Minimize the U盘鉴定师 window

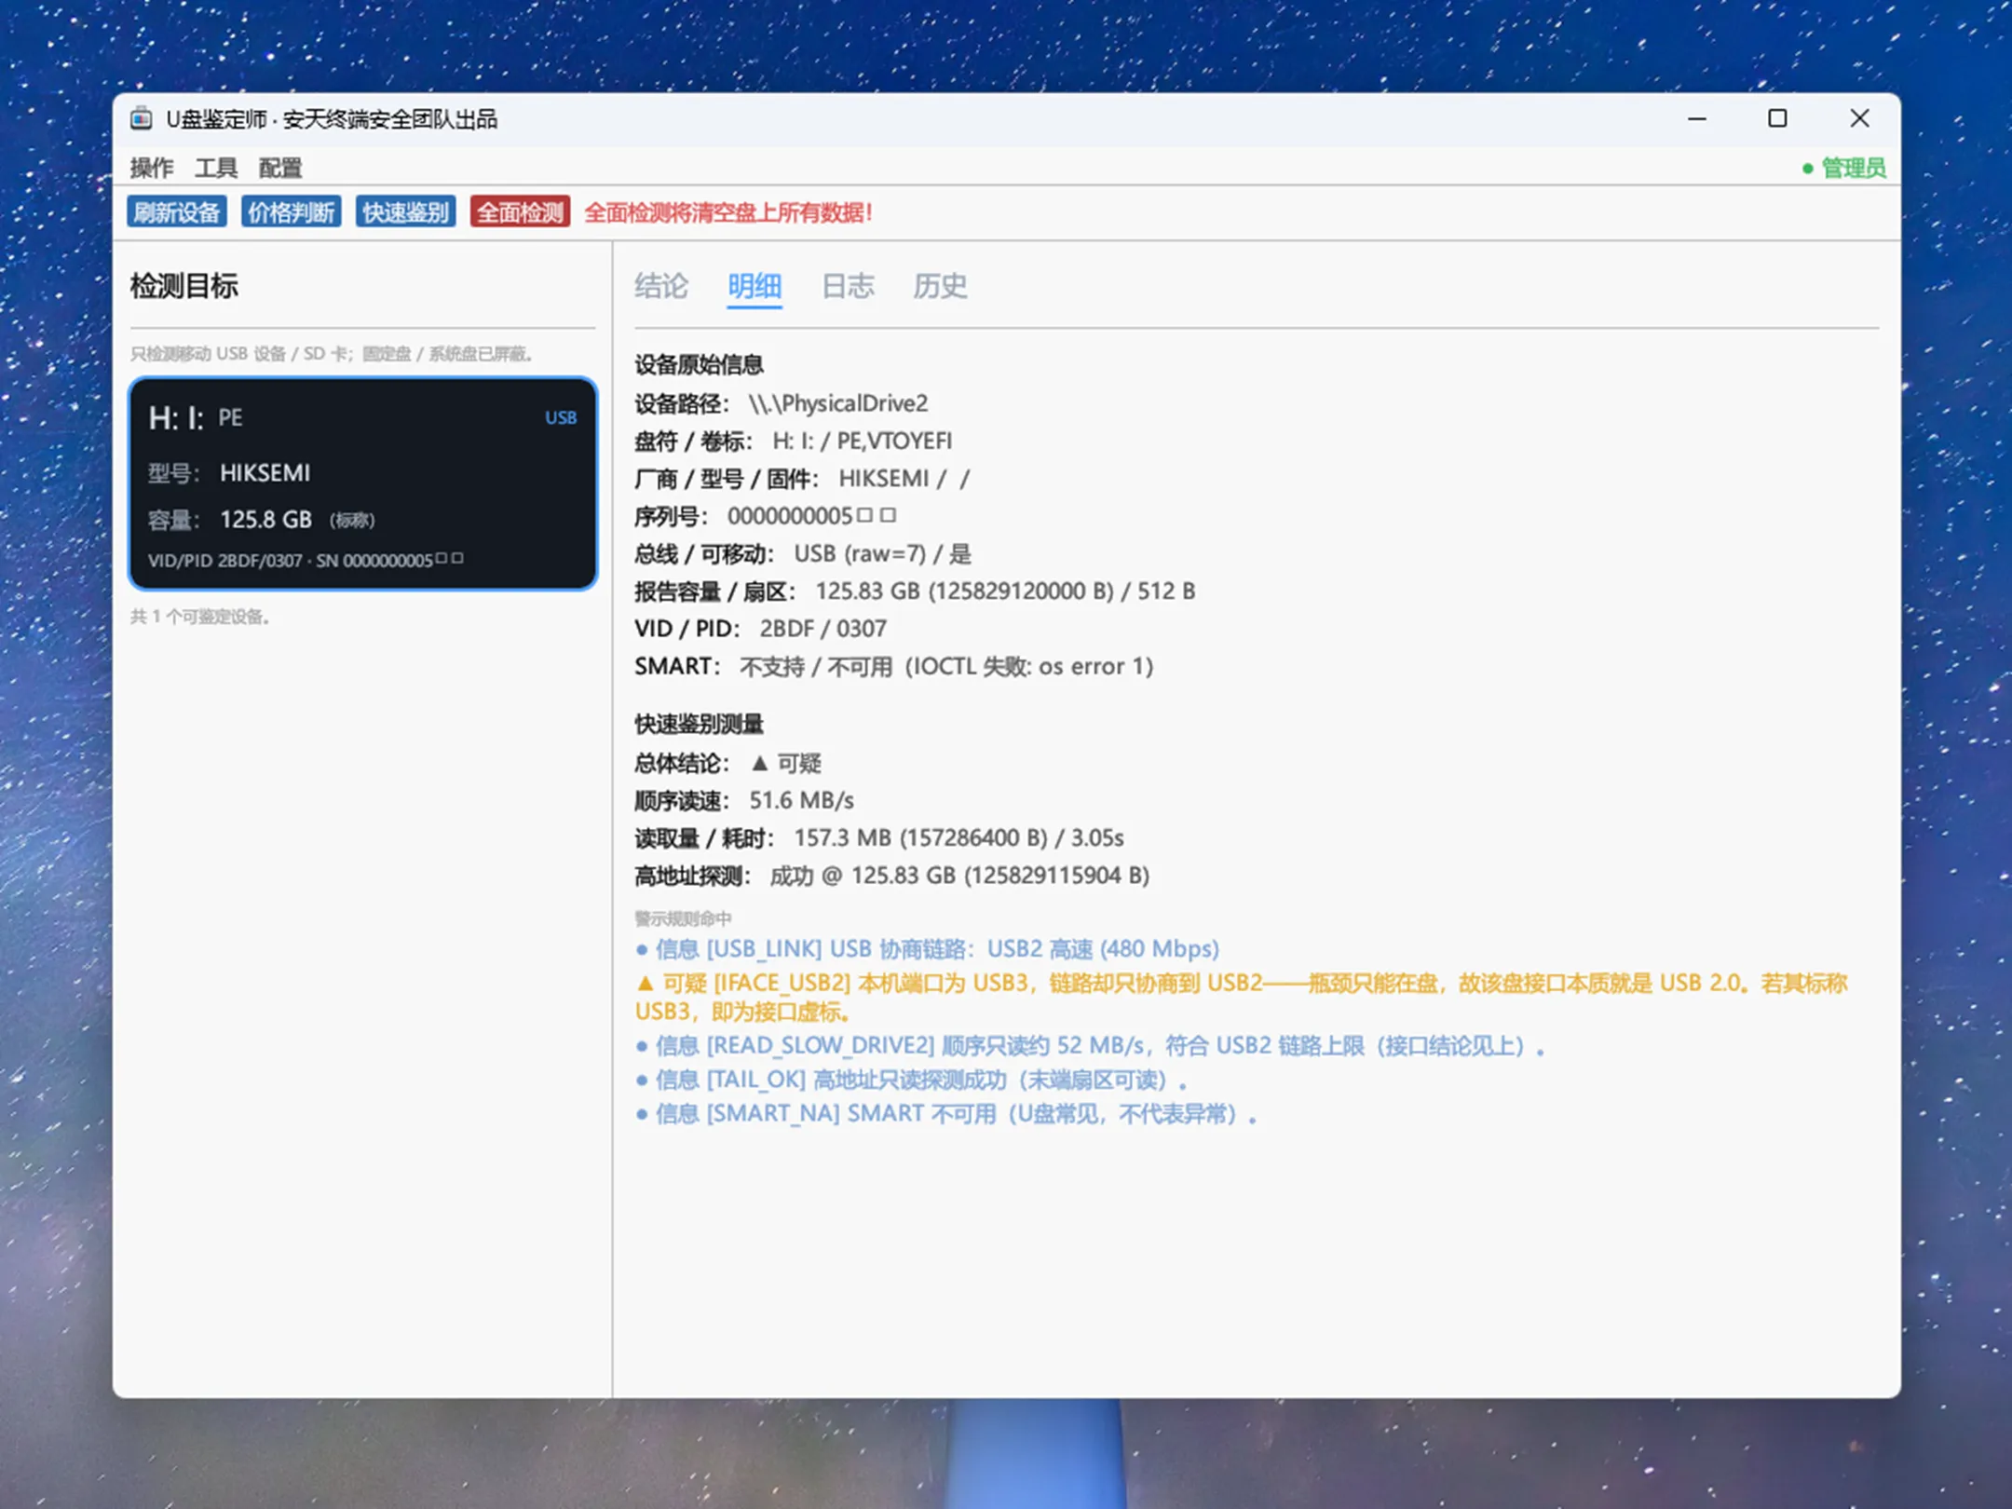click(1697, 118)
